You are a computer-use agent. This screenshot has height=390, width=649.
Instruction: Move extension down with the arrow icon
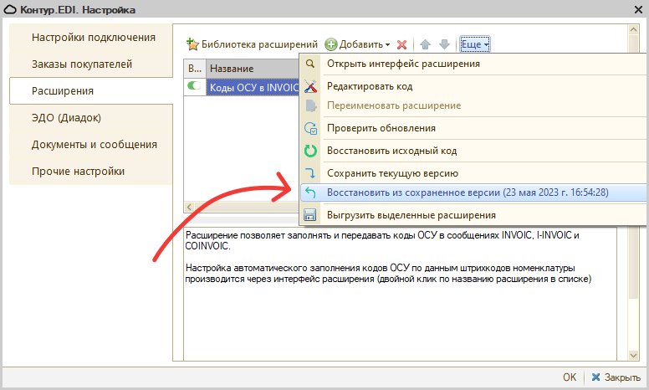click(x=444, y=44)
